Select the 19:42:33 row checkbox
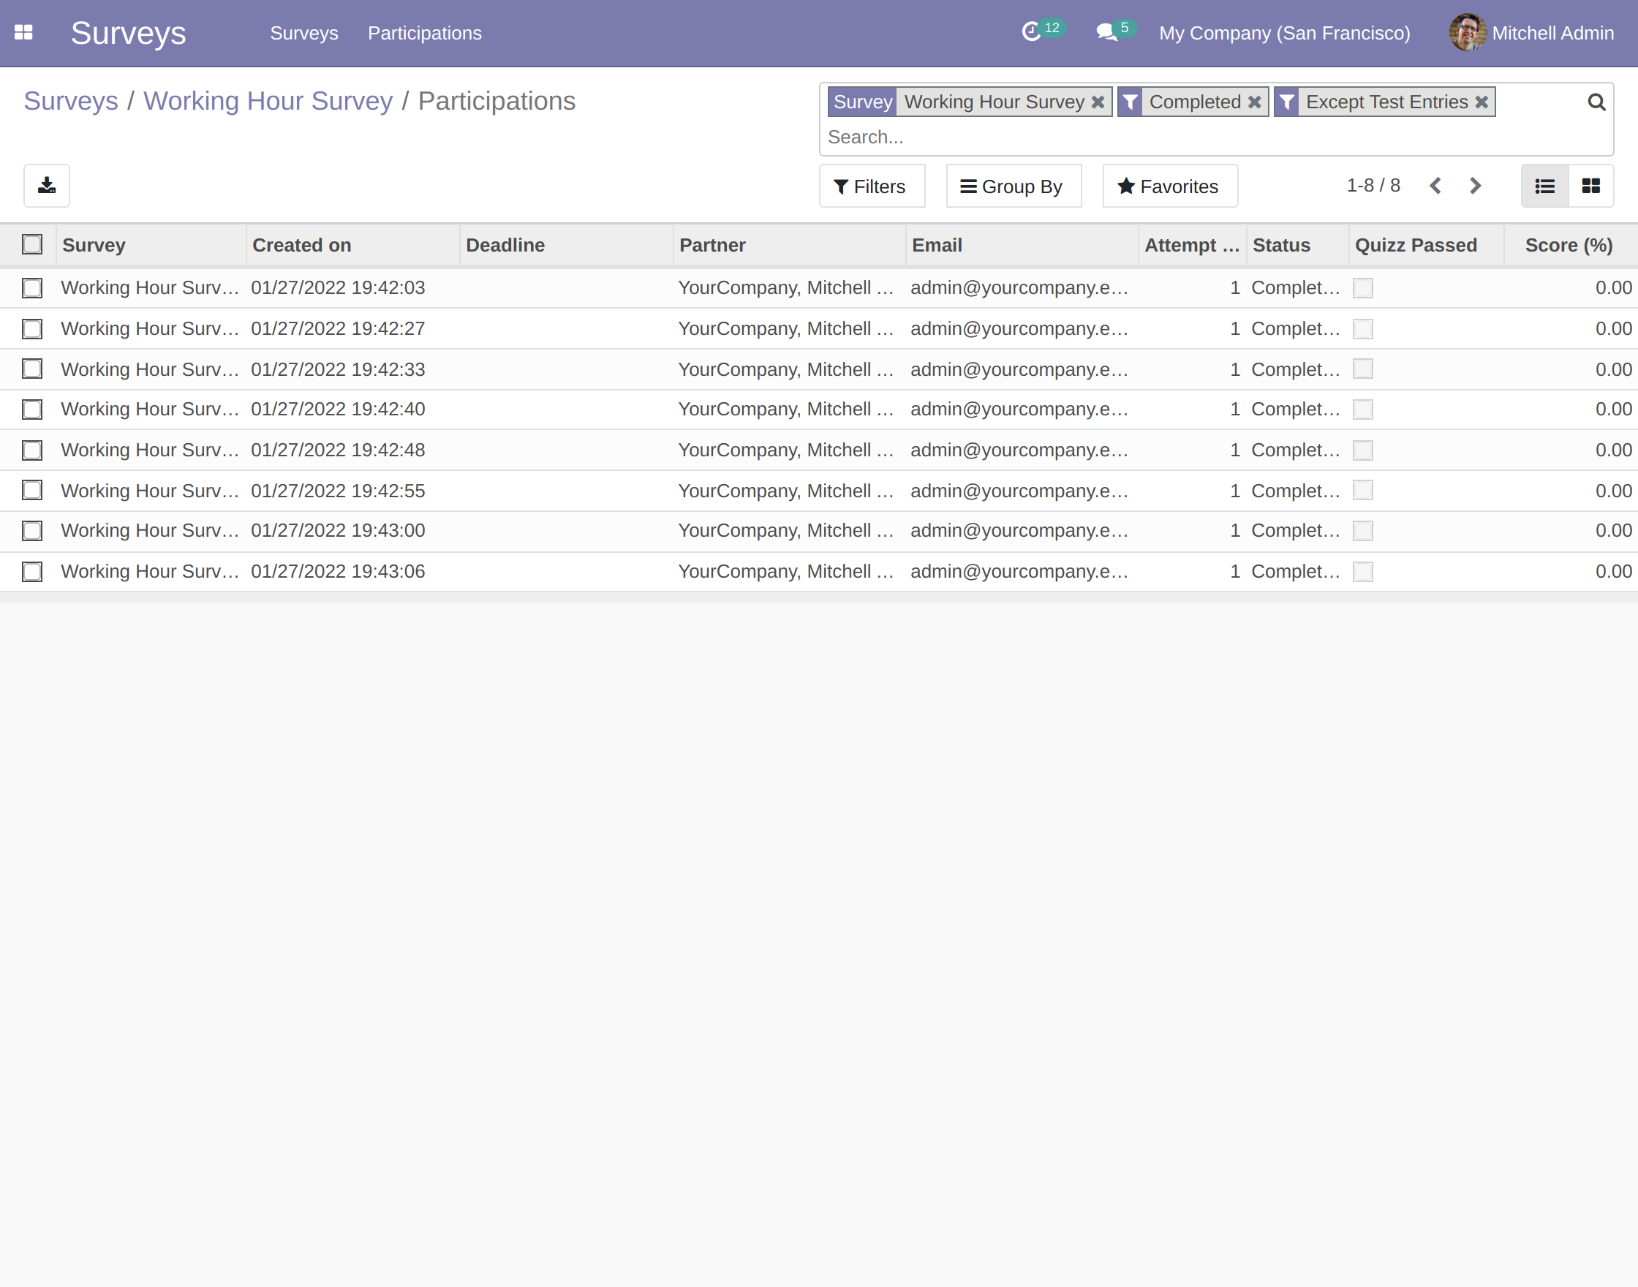This screenshot has width=1638, height=1287. (31, 369)
